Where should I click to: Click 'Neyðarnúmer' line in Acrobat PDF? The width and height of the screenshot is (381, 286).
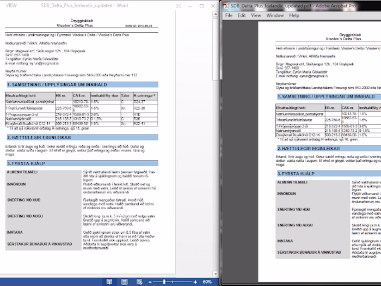click(x=286, y=84)
